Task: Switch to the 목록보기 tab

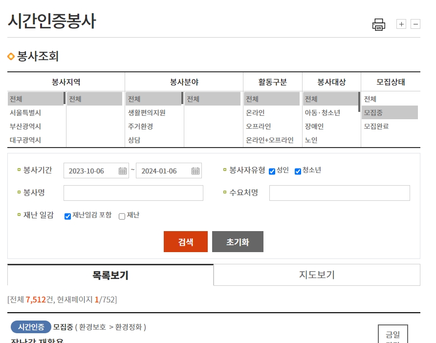Action: [x=109, y=274]
